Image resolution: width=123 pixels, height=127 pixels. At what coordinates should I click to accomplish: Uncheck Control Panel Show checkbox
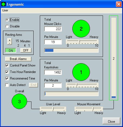[7, 65]
